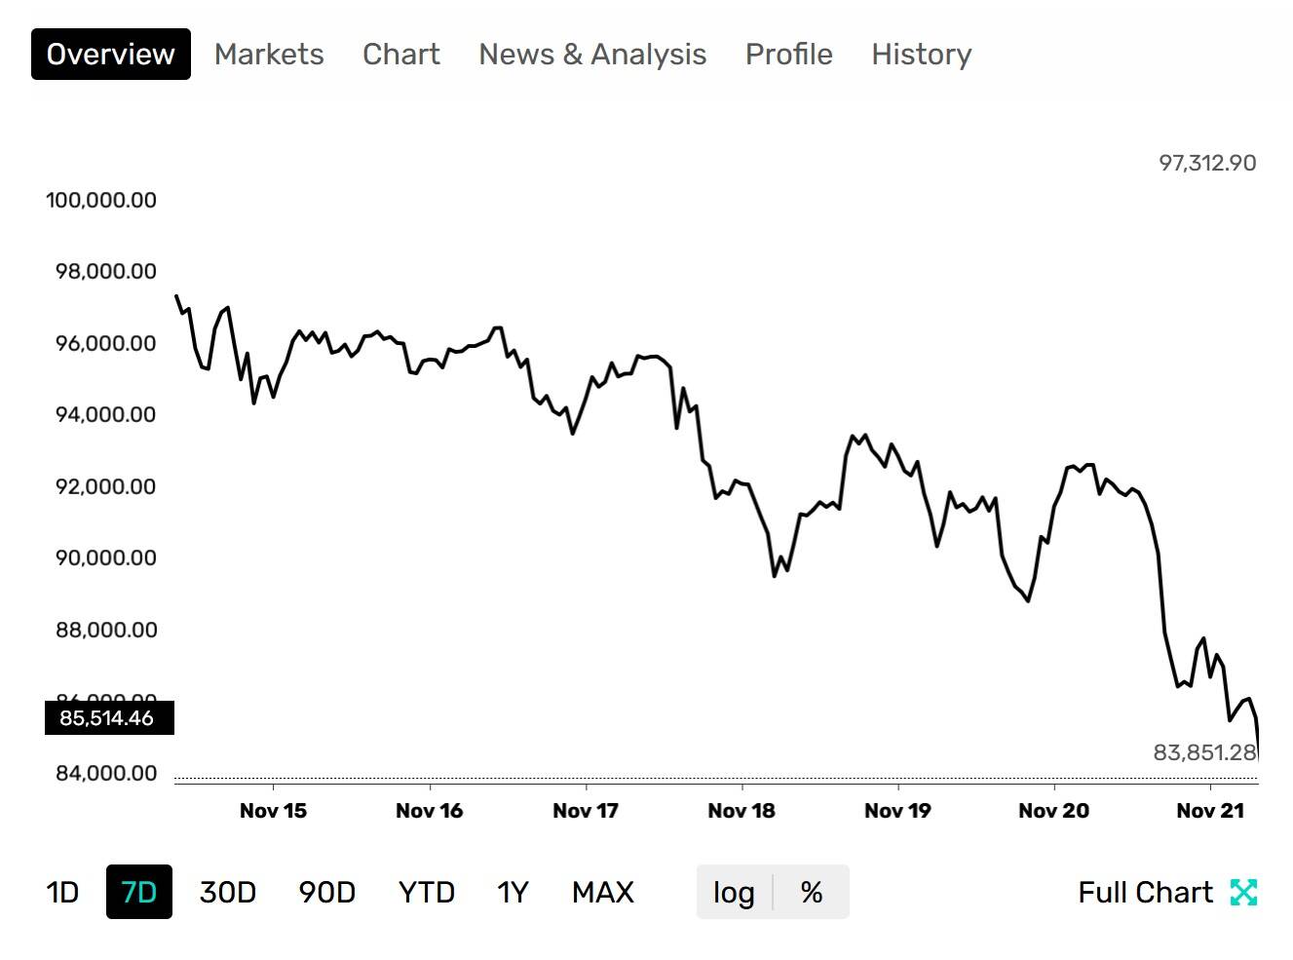
Task: Open the Profile tab
Action: tap(788, 54)
